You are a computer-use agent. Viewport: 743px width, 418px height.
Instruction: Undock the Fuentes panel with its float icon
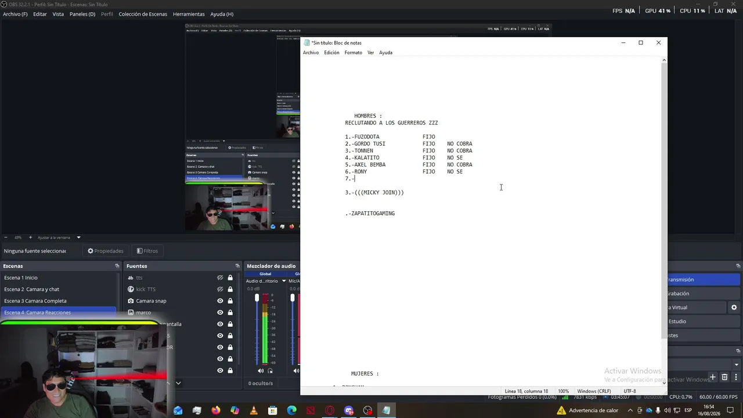point(237,266)
